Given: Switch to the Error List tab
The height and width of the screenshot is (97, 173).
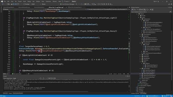Looking at the screenshot, I should [x=5, y=93].
